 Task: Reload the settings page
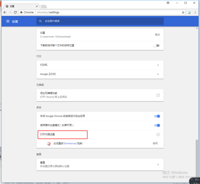pos(15,12)
